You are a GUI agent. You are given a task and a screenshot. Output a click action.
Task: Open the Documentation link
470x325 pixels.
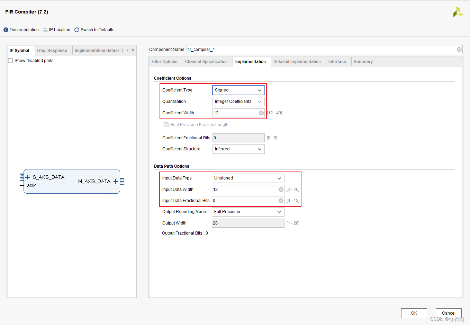[24, 30]
